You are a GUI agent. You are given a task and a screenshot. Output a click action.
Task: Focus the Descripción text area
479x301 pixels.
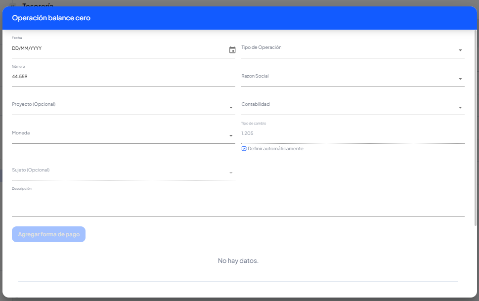pyautogui.click(x=237, y=205)
